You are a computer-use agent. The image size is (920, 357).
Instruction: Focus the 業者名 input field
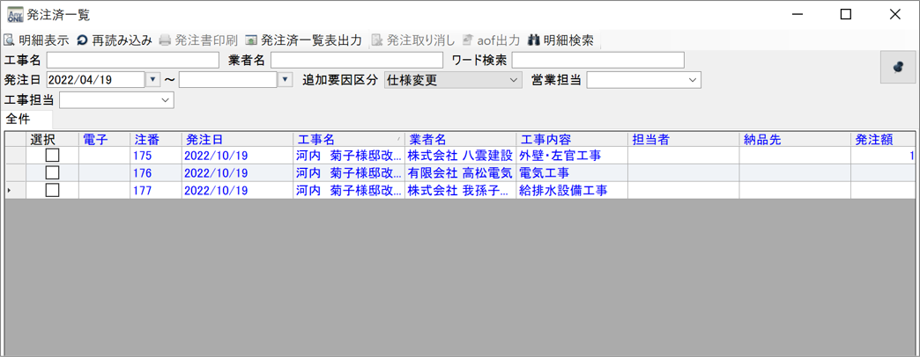coord(357,61)
